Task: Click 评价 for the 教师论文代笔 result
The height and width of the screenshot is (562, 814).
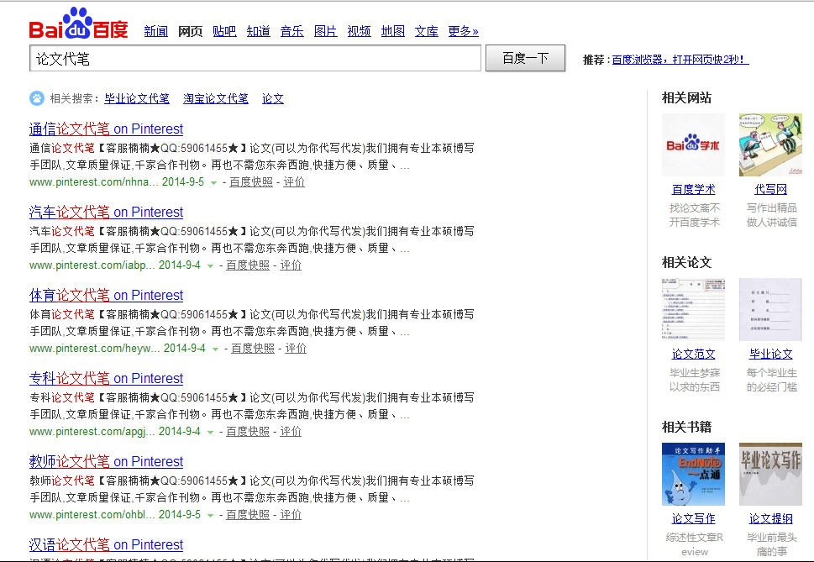Action: [291, 515]
